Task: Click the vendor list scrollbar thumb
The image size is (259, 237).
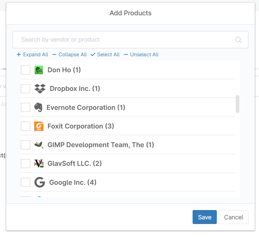Action: (237, 104)
